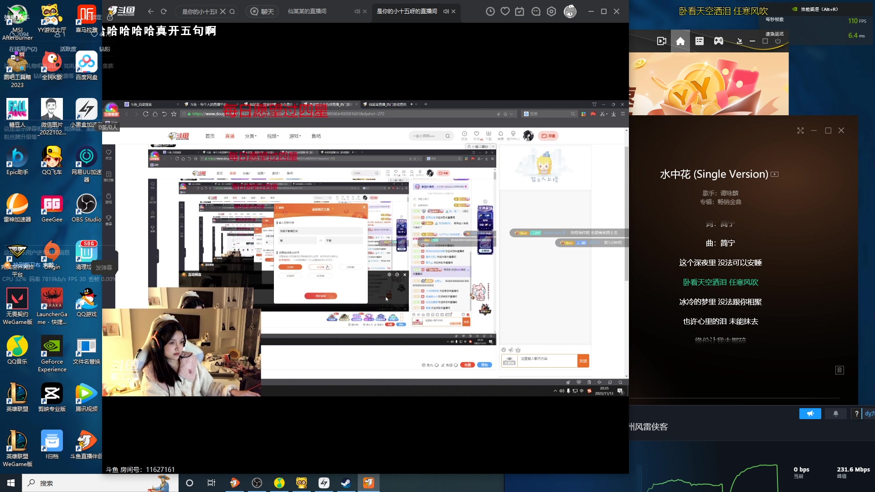The image size is (875, 492).
Task: Click the question mark help button
Action: coord(856,414)
